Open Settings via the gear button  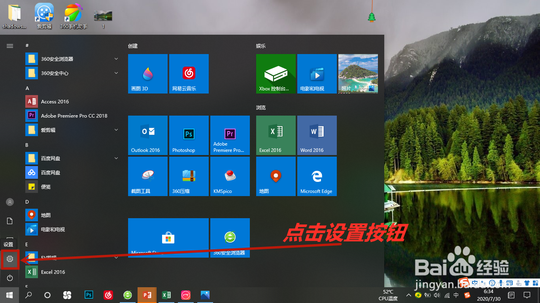pos(9,260)
